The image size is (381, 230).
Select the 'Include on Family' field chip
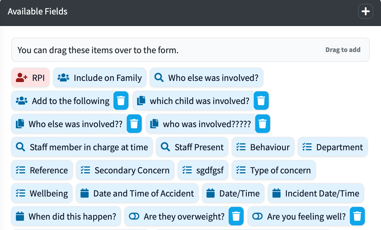click(x=100, y=78)
